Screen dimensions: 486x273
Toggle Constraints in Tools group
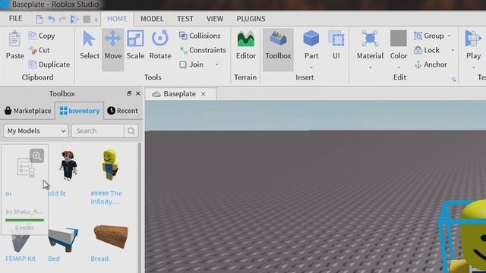(203, 50)
